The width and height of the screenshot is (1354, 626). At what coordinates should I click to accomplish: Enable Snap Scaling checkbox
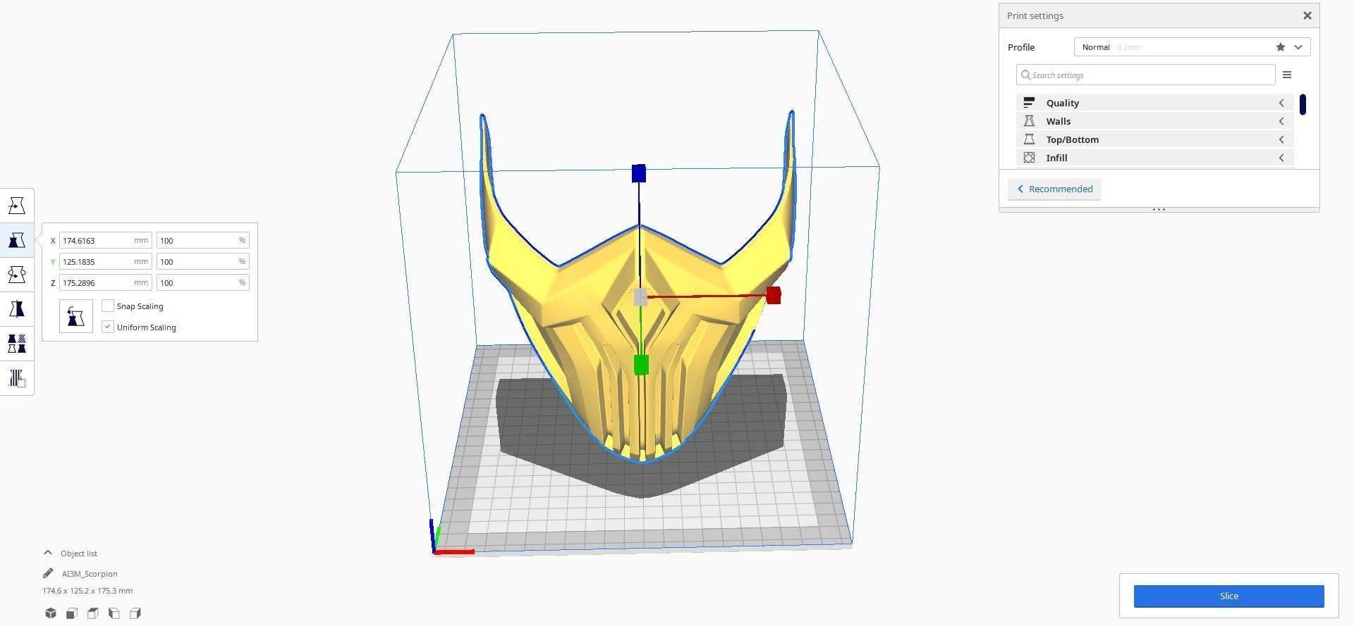pyautogui.click(x=108, y=306)
